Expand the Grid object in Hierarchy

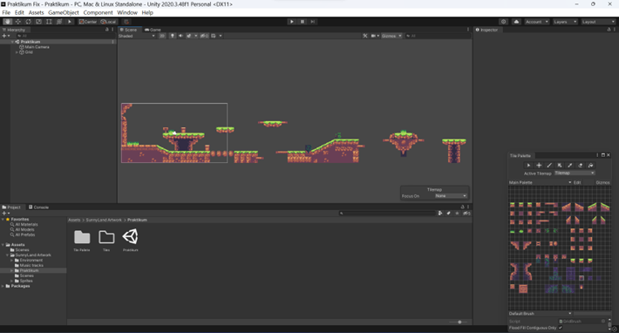point(17,52)
